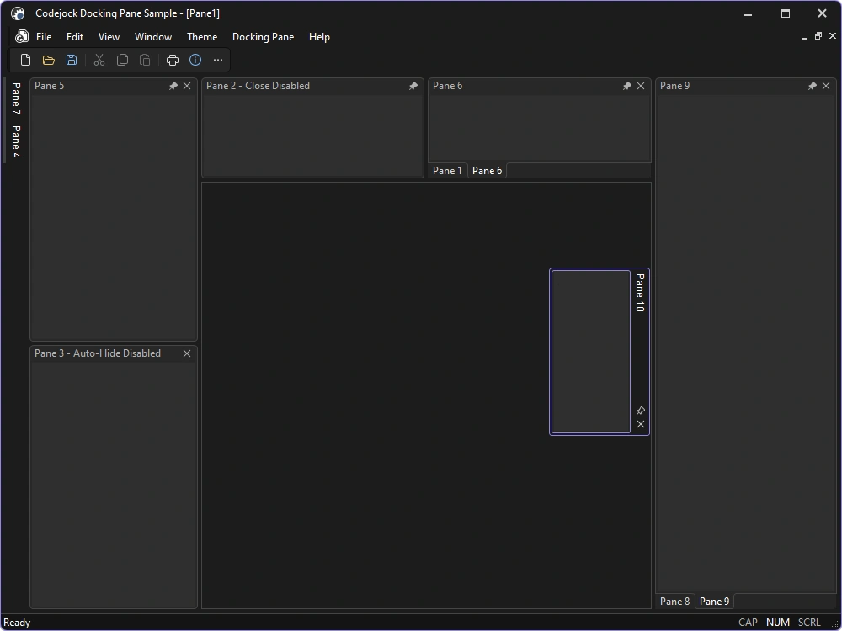Click the SCRL indicator in status bar
Screen dimensions: 842x631
pos(809,623)
